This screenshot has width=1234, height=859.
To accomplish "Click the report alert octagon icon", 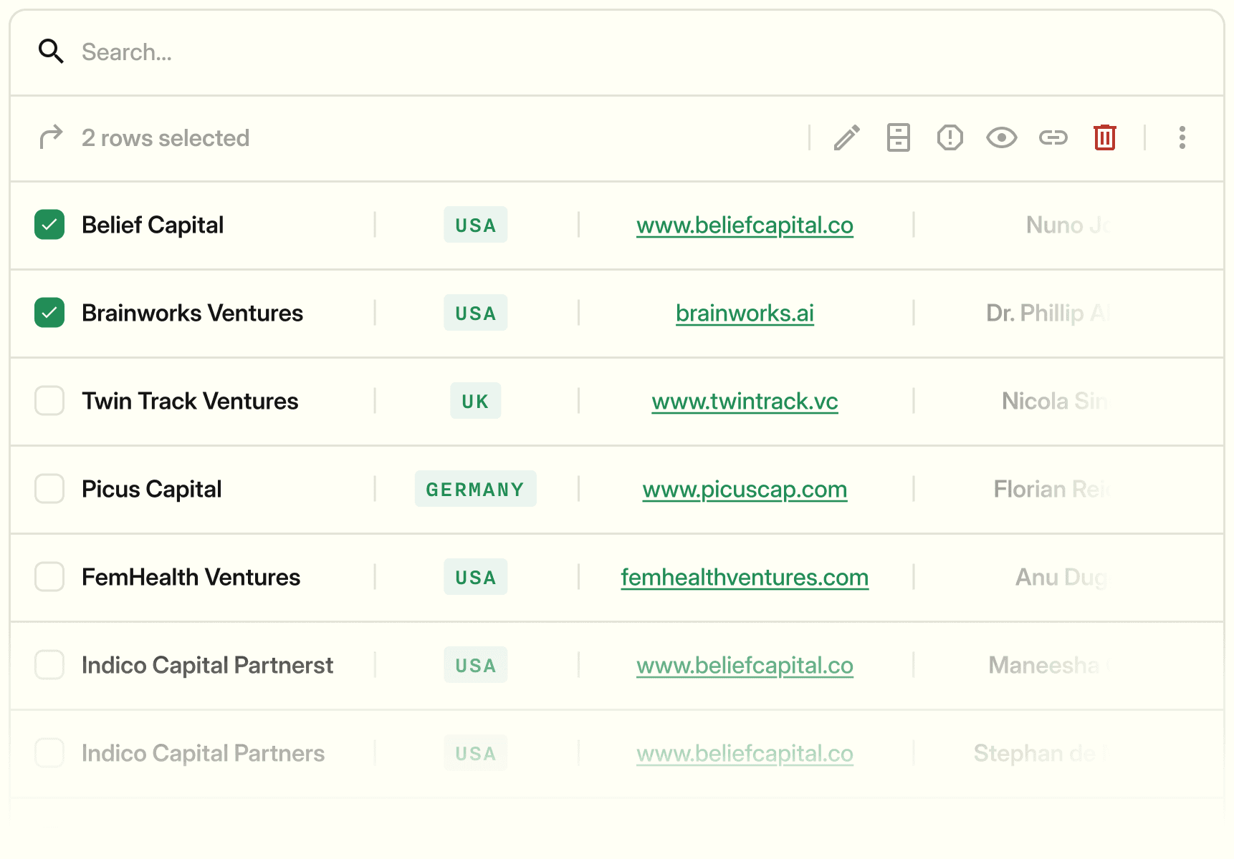I will click(x=950, y=137).
